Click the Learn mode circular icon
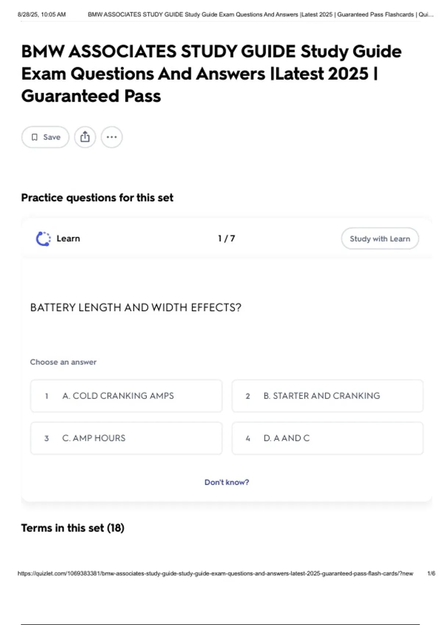This screenshot has height=625, width=441. (43, 239)
